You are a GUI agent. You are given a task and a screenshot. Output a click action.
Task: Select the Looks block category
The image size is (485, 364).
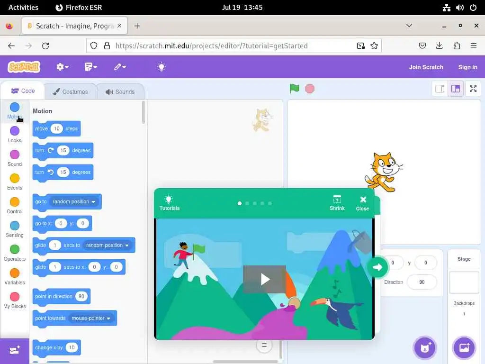(15, 134)
